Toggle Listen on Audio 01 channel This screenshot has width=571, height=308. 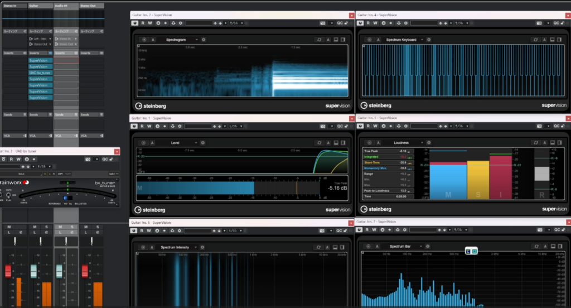60,232
